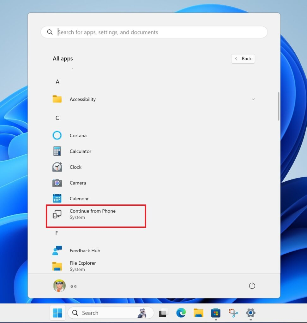Open Continue from Phone
This screenshot has height=323, width=307.
coord(92,214)
